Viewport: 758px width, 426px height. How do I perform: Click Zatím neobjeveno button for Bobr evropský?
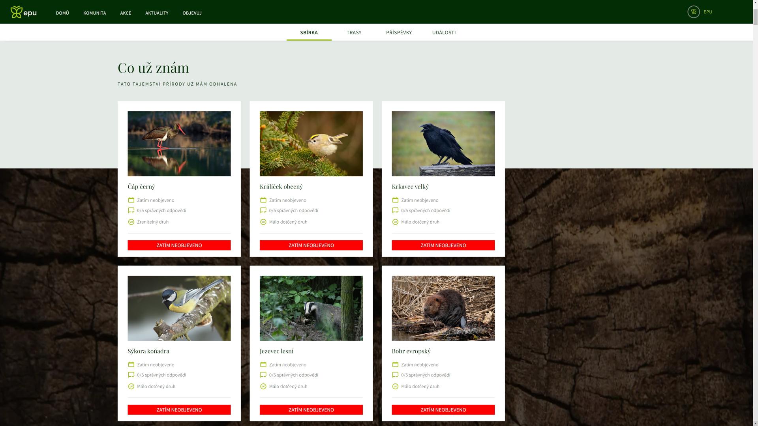coord(443,410)
